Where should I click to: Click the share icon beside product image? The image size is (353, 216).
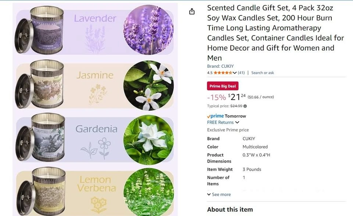click(x=192, y=11)
